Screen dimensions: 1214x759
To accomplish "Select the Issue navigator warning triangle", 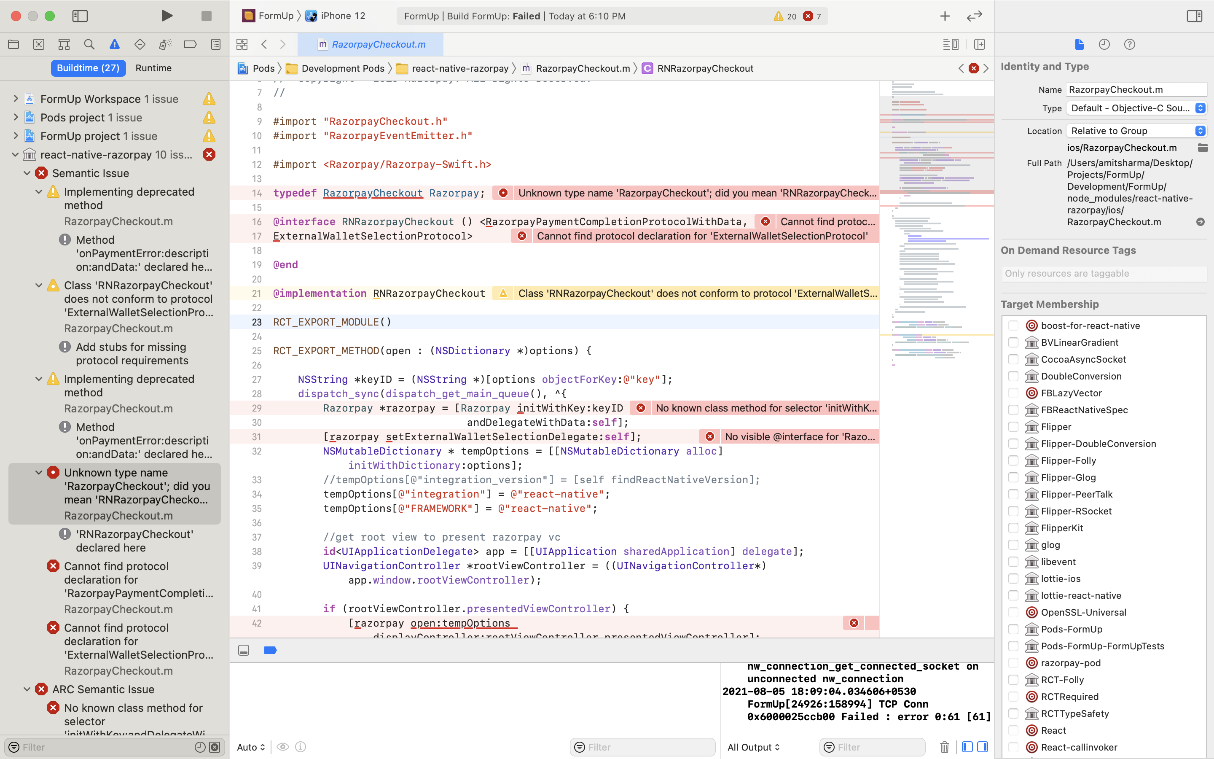I will tap(114, 44).
